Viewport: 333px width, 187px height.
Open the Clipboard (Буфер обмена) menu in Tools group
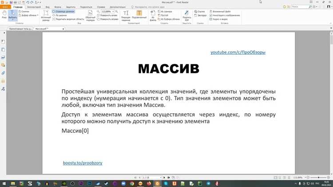pyautogui.click(x=28, y=15)
